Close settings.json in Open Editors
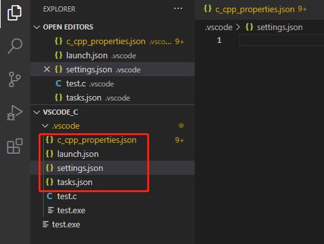324x244 pixels. 47,69
